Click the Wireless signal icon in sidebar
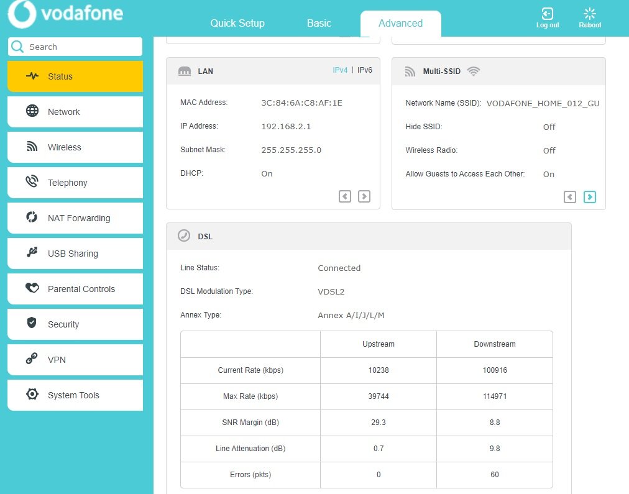Viewport: 629px width, 494px height. [x=32, y=147]
